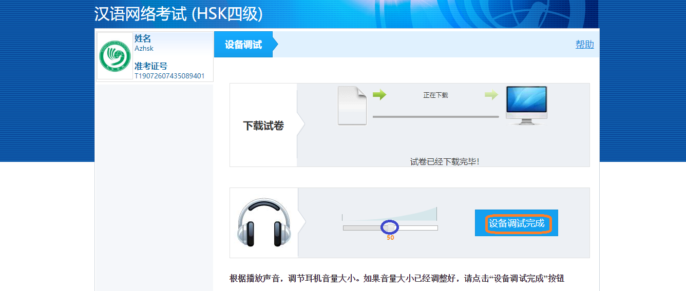Click the document file icon
The width and height of the screenshot is (686, 291).
(x=352, y=106)
